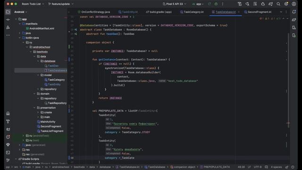Click the Debug app bug icon
The width and height of the screenshot is (302, 170).
coord(216,4)
